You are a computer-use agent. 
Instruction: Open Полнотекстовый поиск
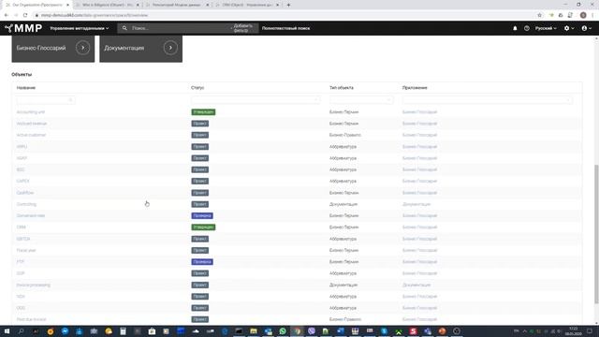click(285, 28)
